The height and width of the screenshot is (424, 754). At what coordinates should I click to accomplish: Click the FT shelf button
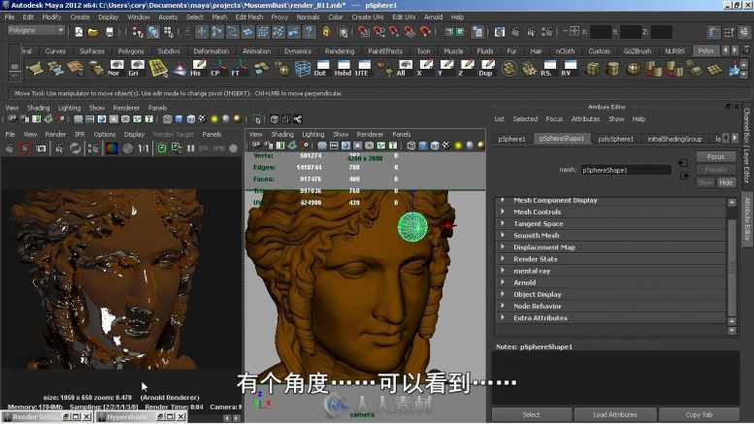238,68
